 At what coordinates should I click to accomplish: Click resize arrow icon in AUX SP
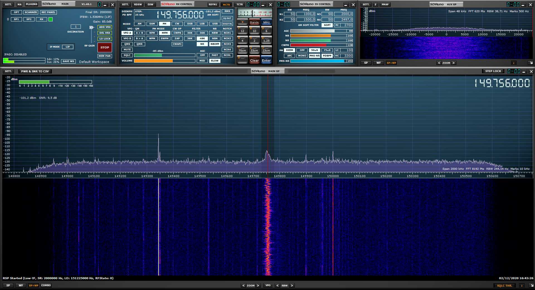point(531,63)
